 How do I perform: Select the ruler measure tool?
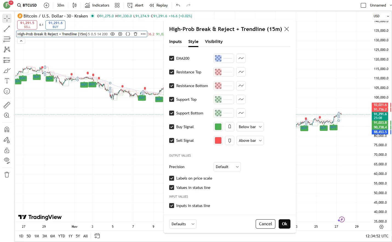point(7,105)
